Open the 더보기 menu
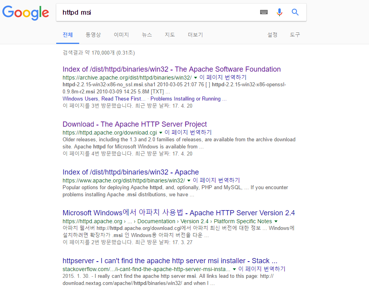369x298 pixels. [x=195, y=35]
